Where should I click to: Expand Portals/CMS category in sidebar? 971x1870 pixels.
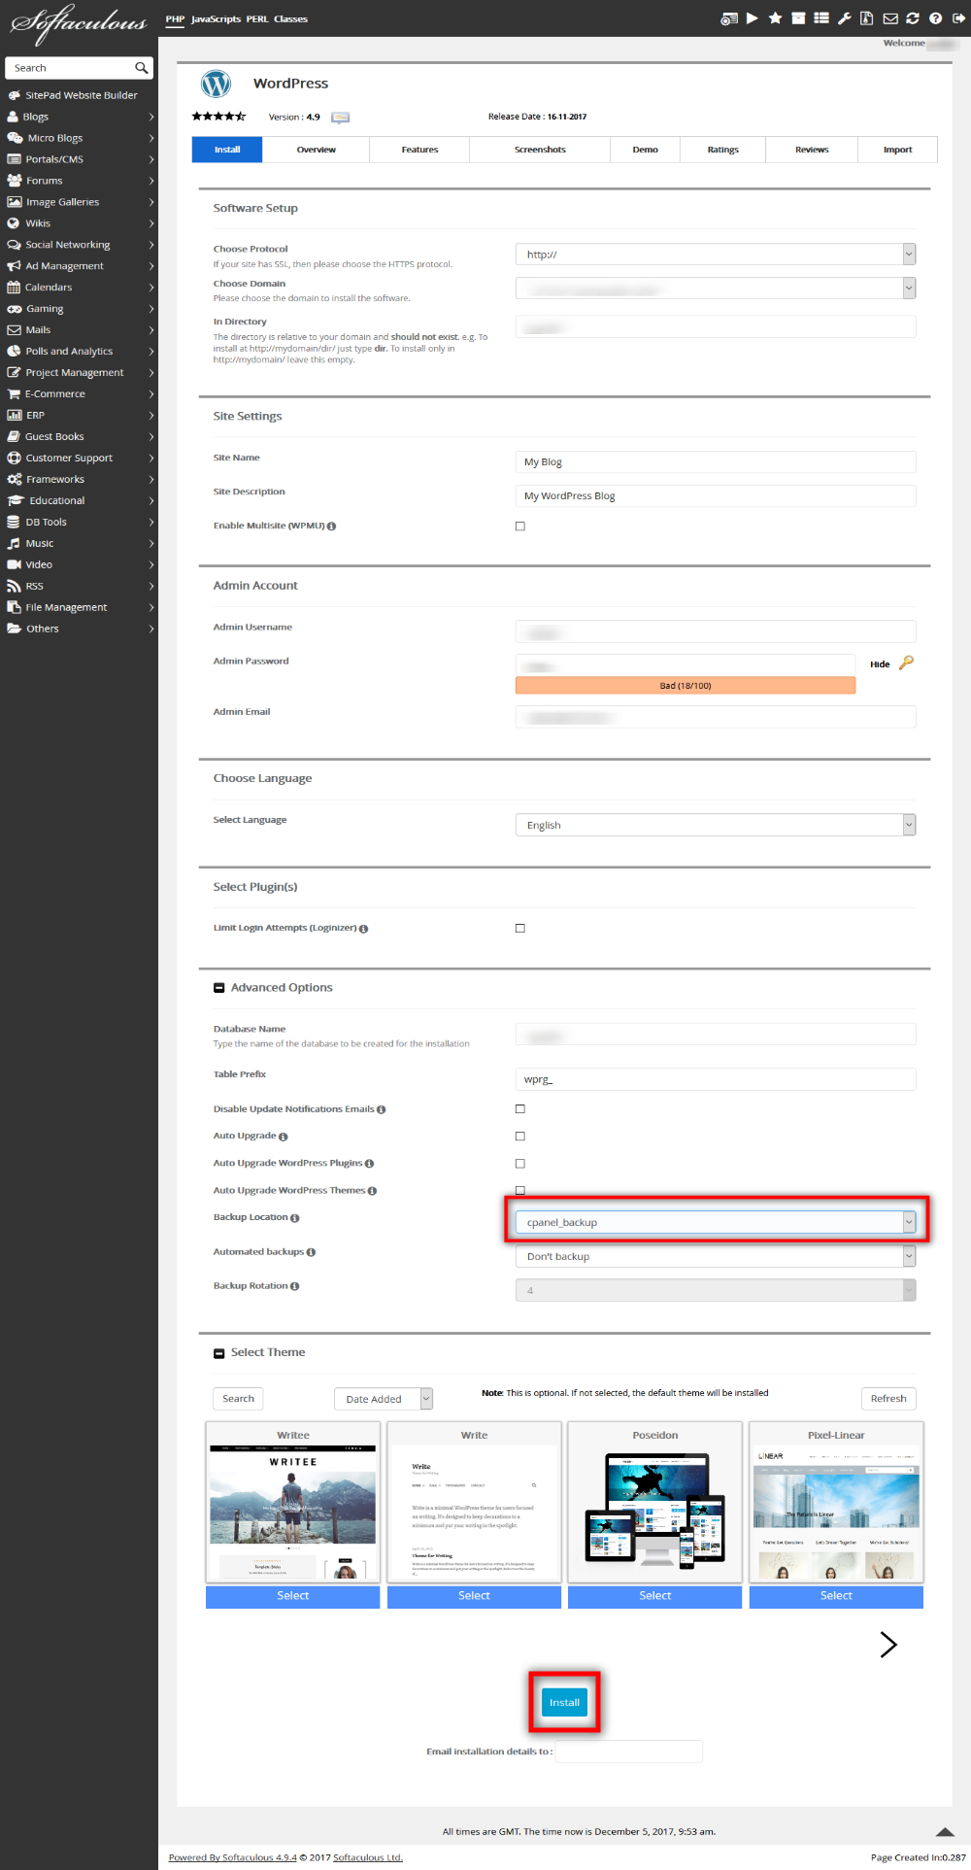[79, 159]
